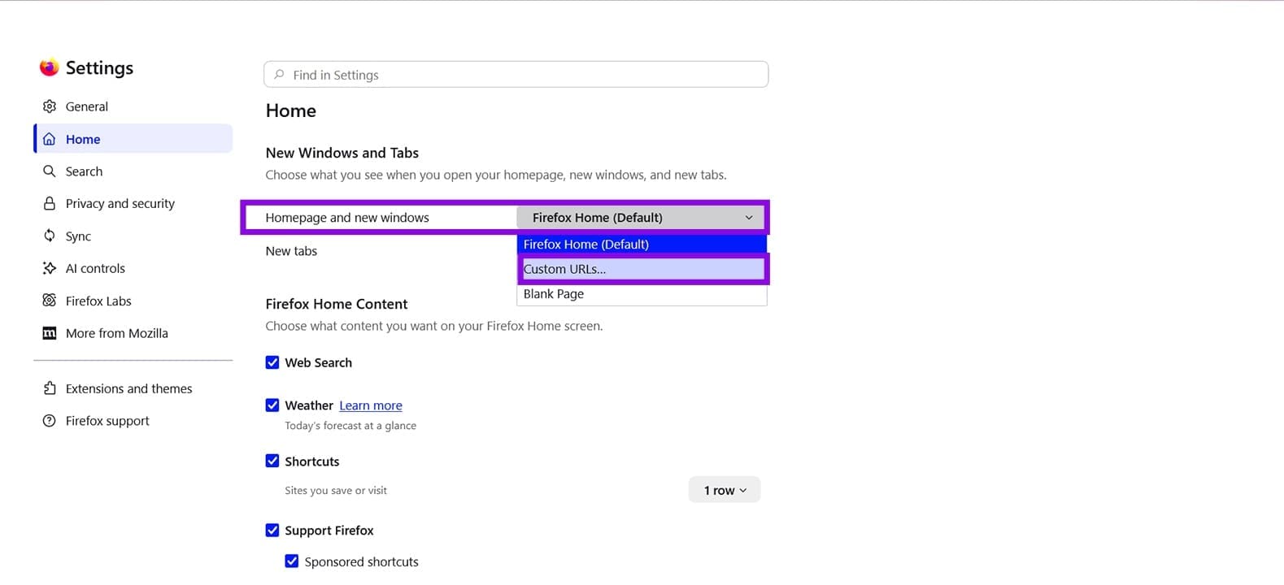Image resolution: width=1284 pixels, height=585 pixels.
Task: Open Firefox Labs page
Action: pos(133,301)
